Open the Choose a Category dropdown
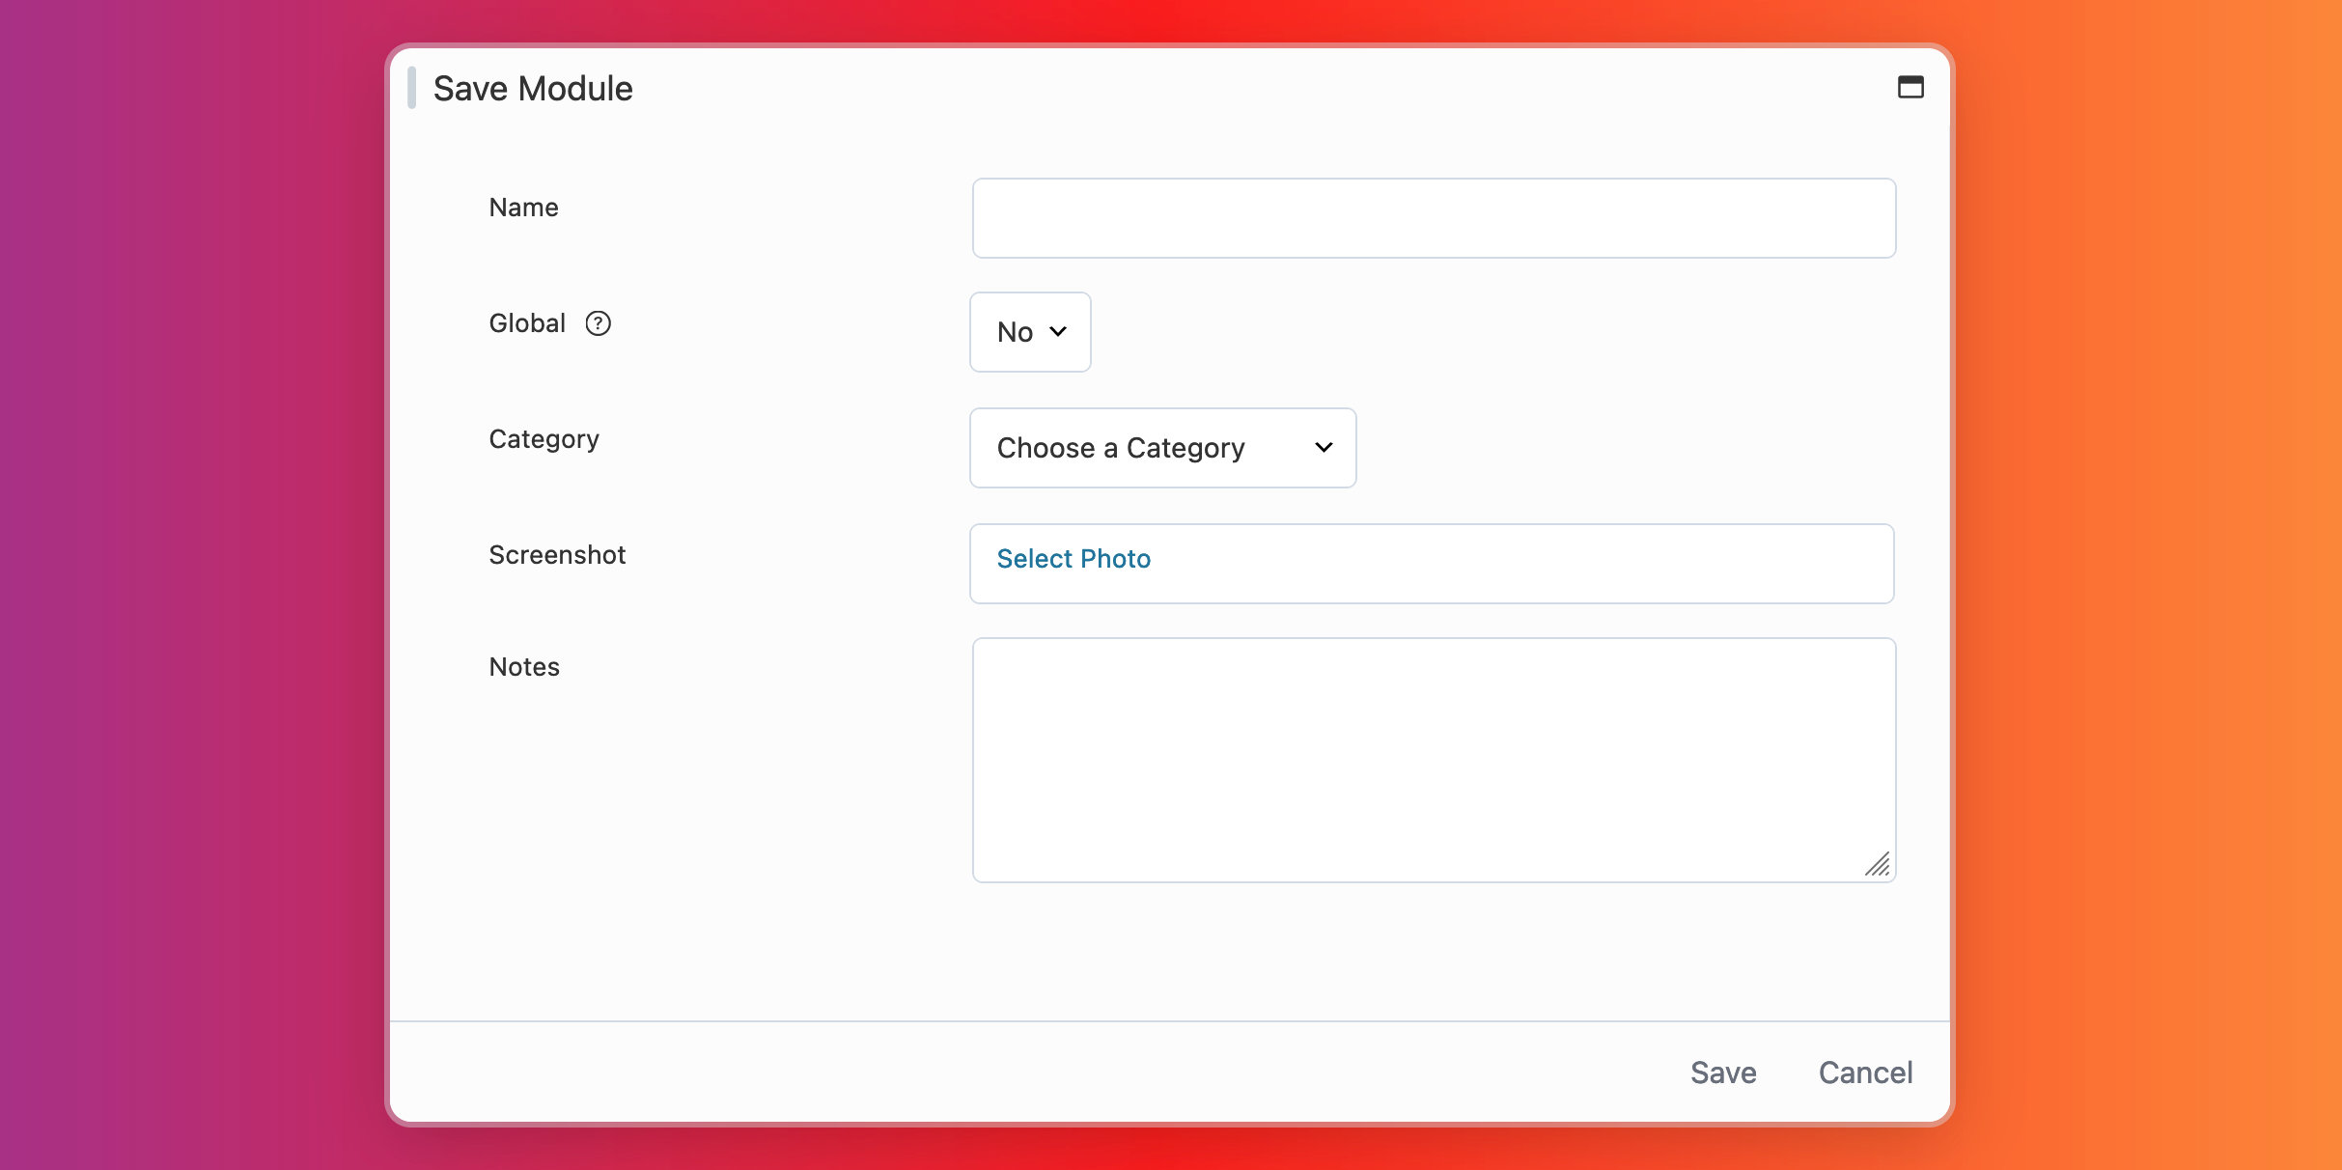The height and width of the screenshot is (1170, 2342). click(x=1162, y=448)
